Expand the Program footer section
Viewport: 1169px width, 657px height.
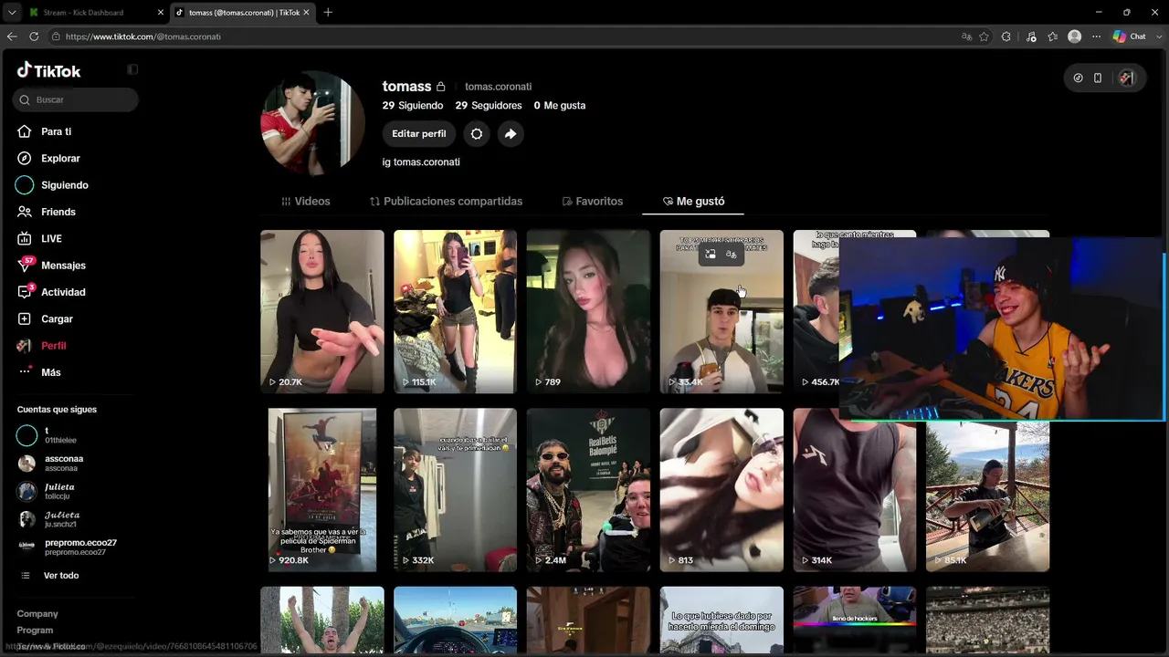pos(35,631)
